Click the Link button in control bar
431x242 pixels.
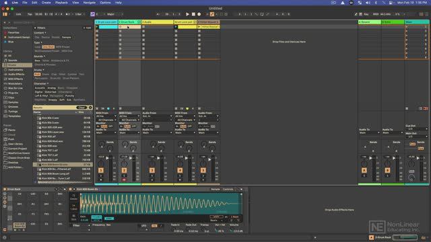click(18, 14)
